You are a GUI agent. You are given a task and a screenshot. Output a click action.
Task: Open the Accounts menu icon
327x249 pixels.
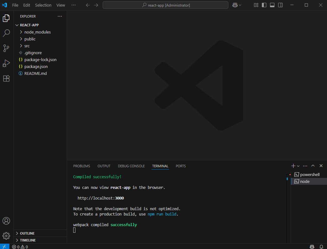tap(6, 221)
